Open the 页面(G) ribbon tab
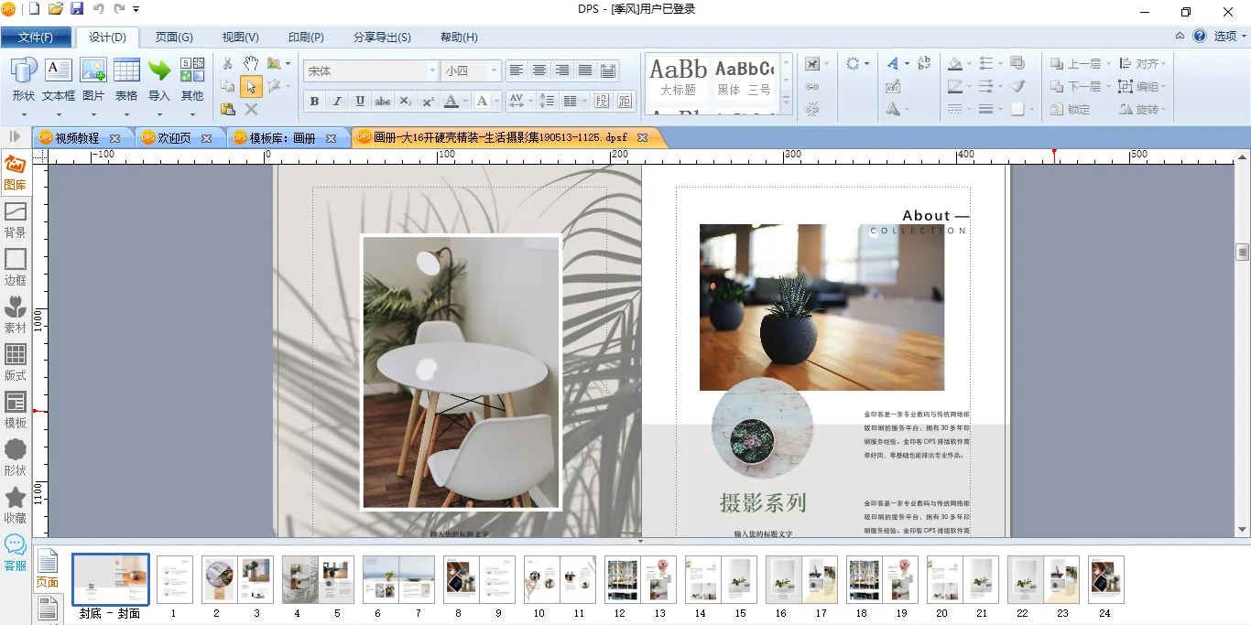This screenshot has width=1251, height=625. [x=174, y=38]
